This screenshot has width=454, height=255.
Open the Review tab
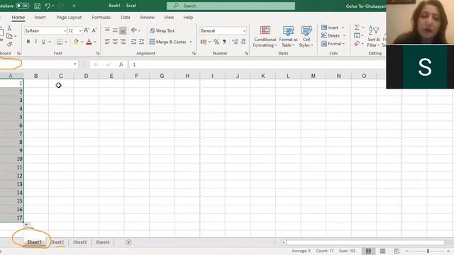(147, 17)
